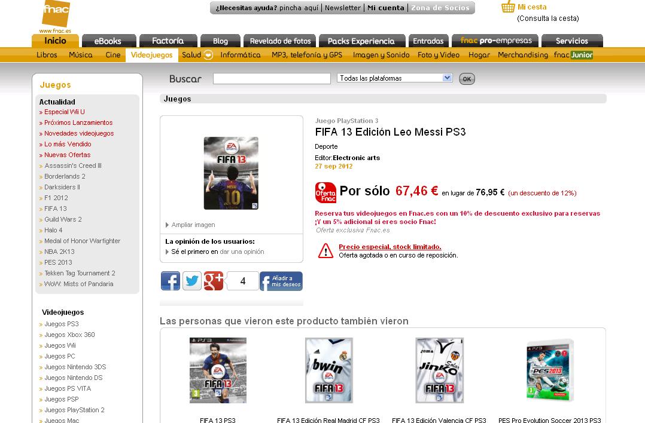Open FIFA 13 PS3 product thumbnail
The height and width of the screenshot is (423, 645).
coord(218,370)
